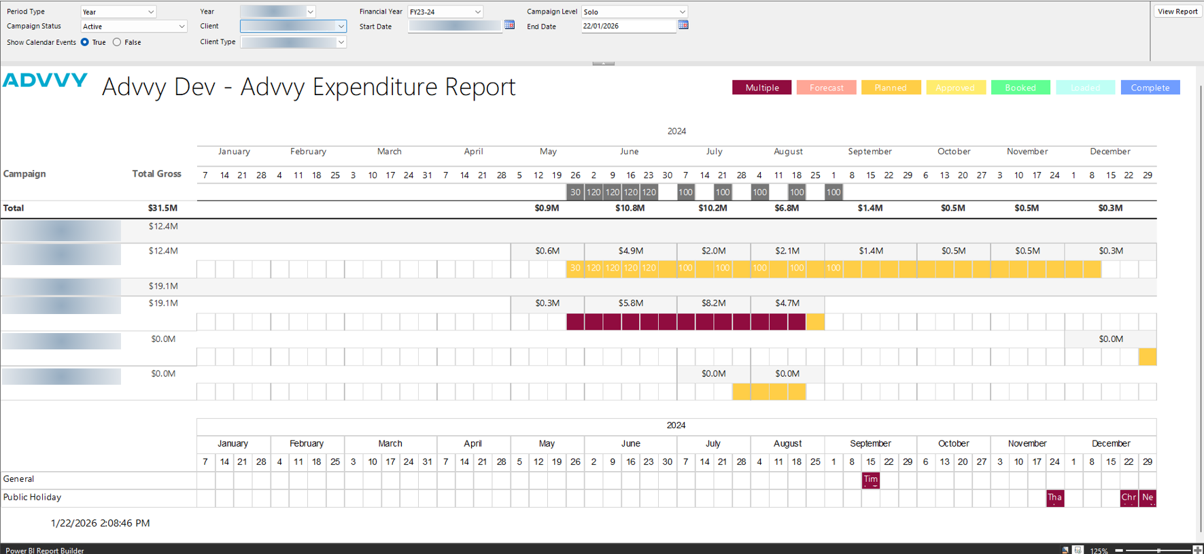
Task: Click the Multiple legend swatch
Action: pos(762,88)
